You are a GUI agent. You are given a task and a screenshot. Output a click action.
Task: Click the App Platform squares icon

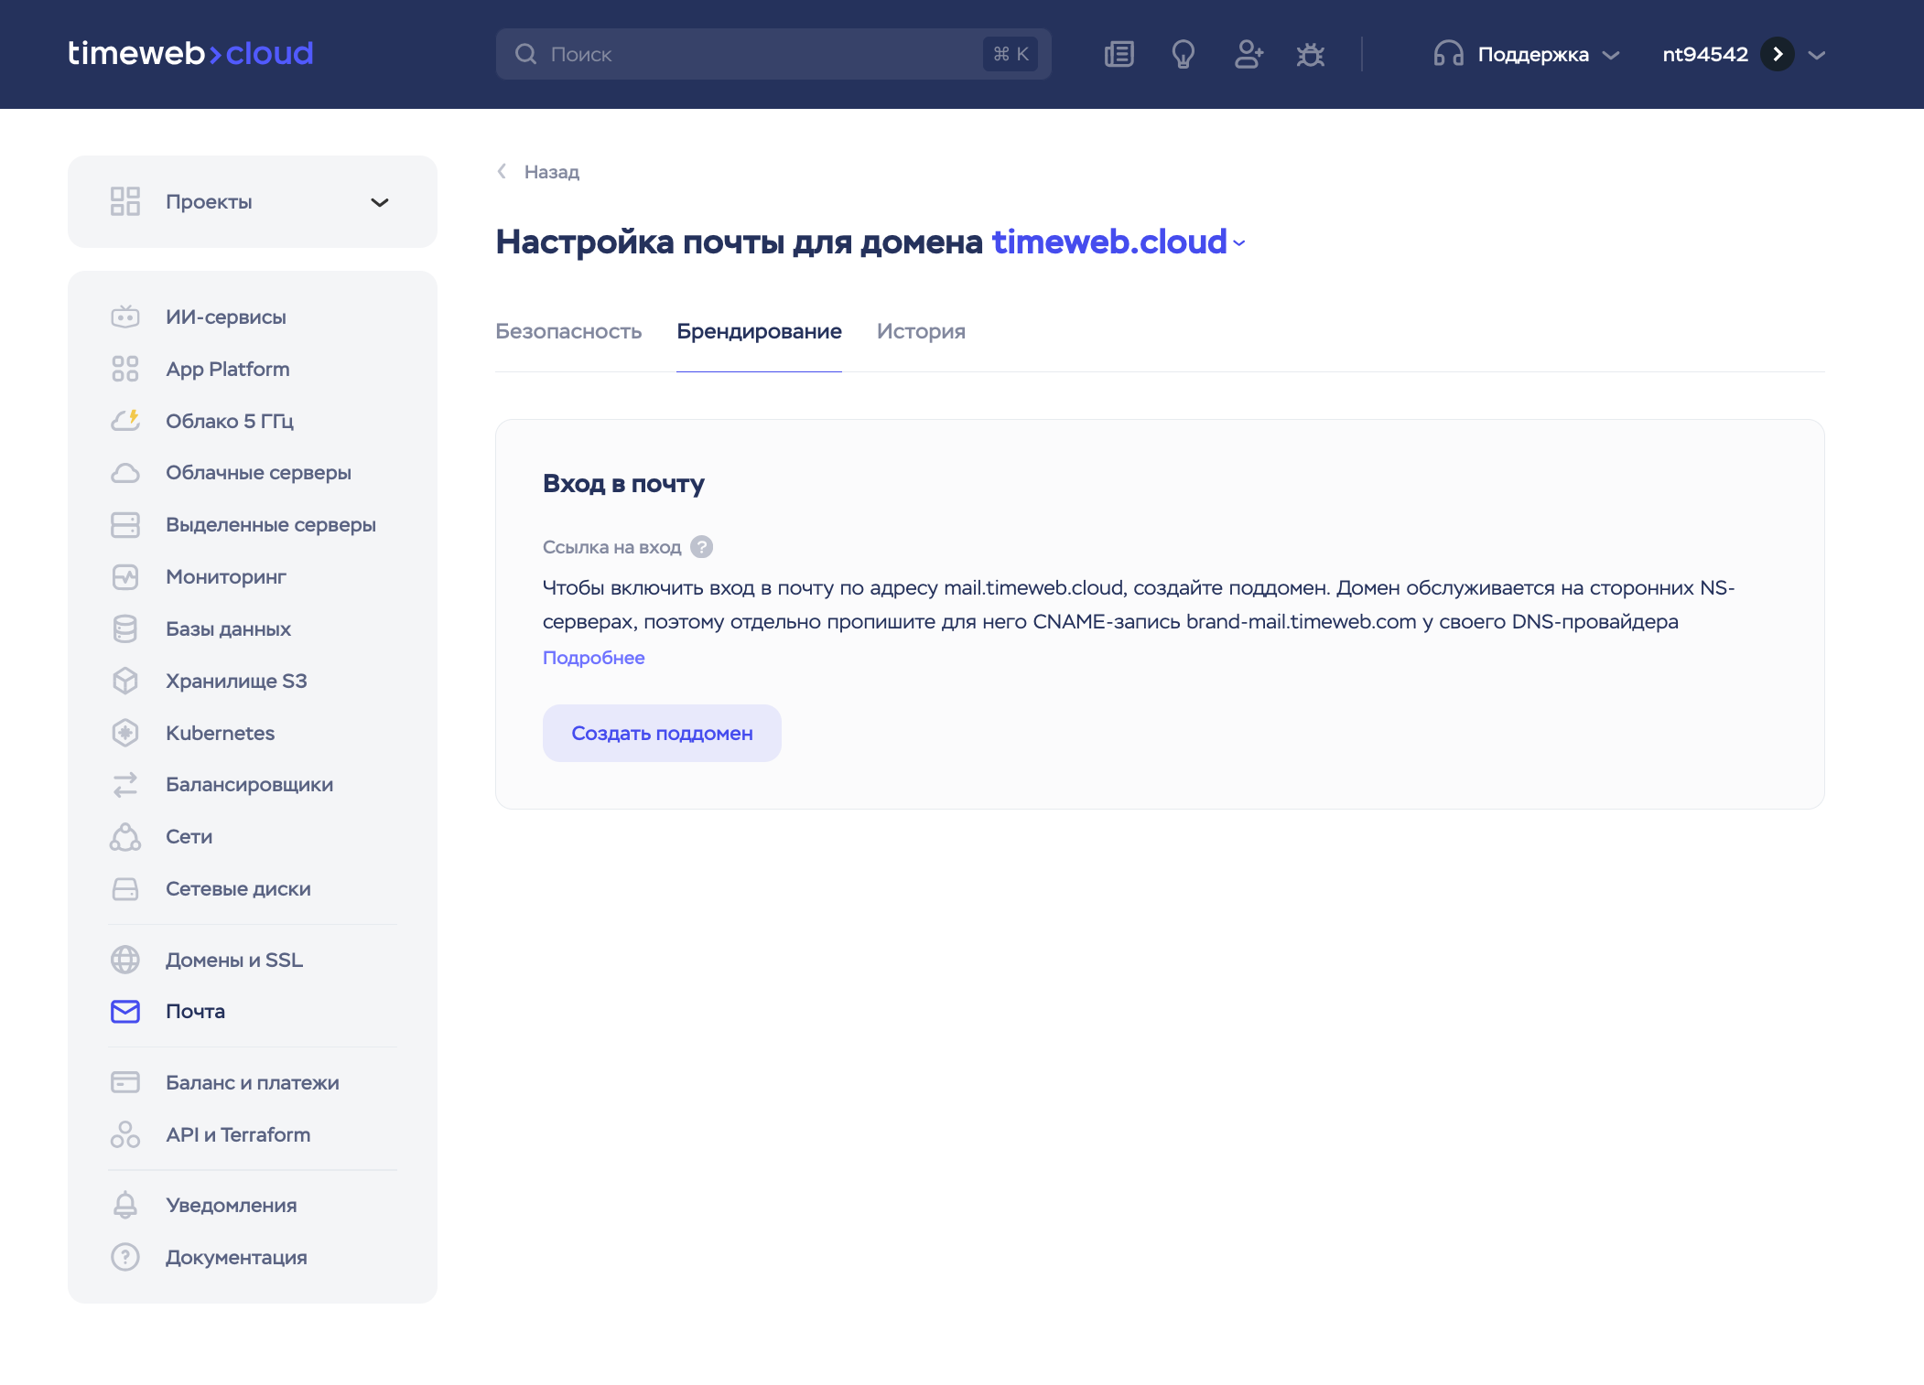pyautogui.click(x=125, y=369)
